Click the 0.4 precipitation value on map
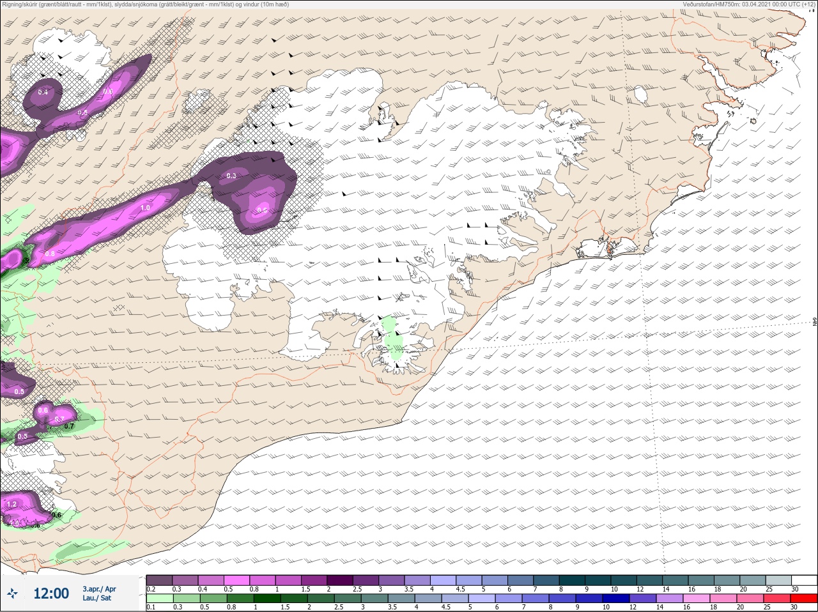 click(x=43, y=93)
